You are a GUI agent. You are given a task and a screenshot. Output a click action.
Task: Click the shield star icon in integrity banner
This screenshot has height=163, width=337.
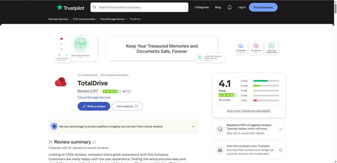pyautogui.click(x=54, y=126)
